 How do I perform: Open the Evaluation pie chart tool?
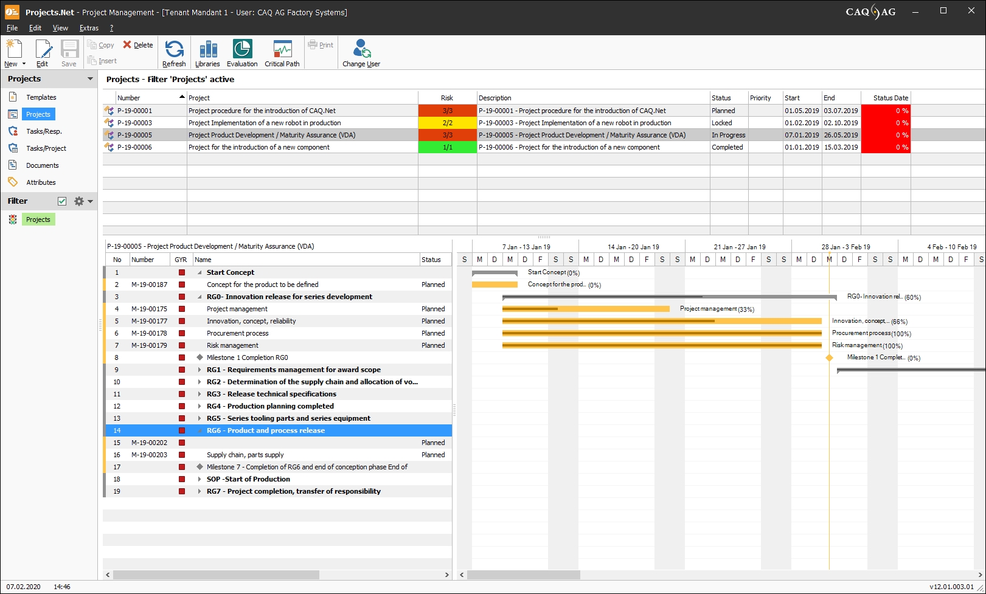point(242,53)
